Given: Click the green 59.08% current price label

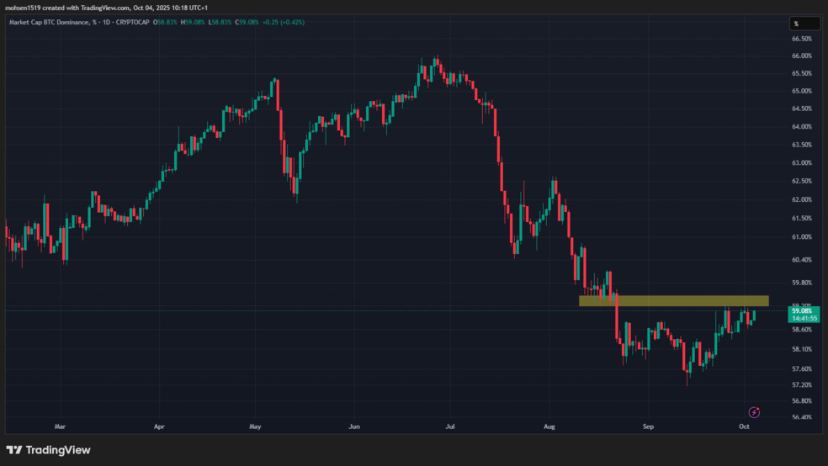Looking at the screenshot, I should 801,311.
